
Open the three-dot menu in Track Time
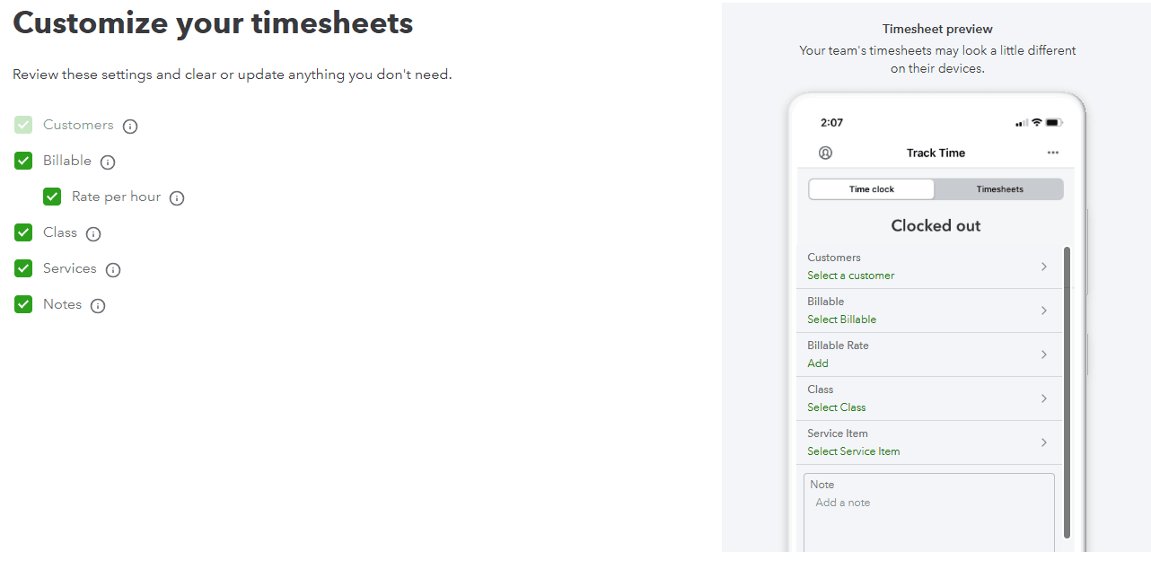point(1053,153)
